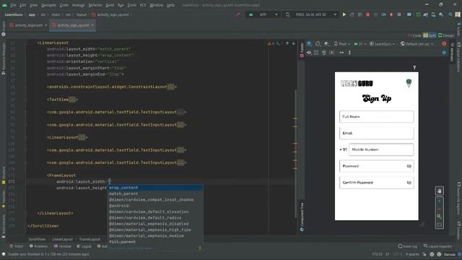Expand the folded inner LinearLayout tag
The width and height of the screenshot is (462, 260).
tap(82, 137)
